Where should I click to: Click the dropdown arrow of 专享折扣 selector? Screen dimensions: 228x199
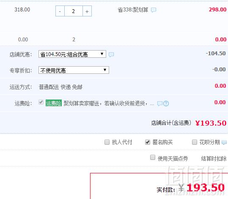pyautogui.click(x=105, y=70)
